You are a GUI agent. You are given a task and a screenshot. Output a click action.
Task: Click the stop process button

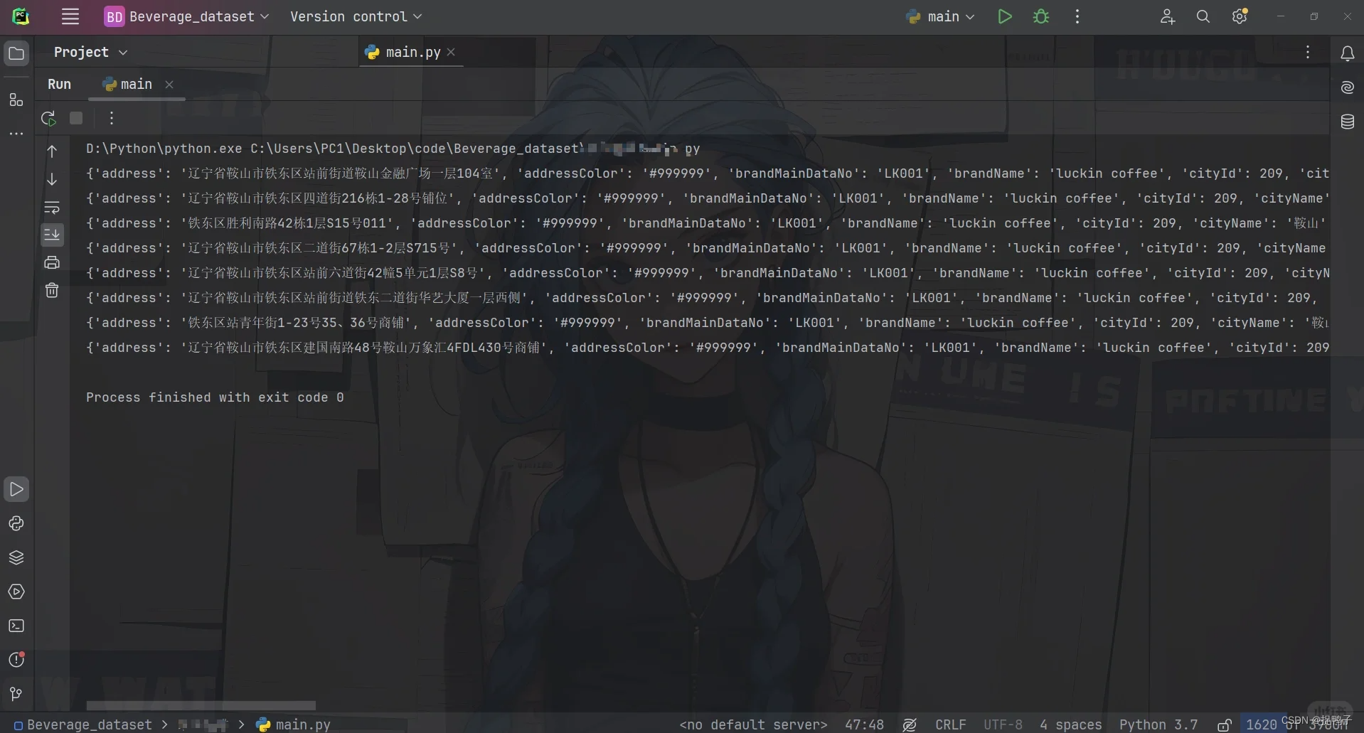pos(76,118)
